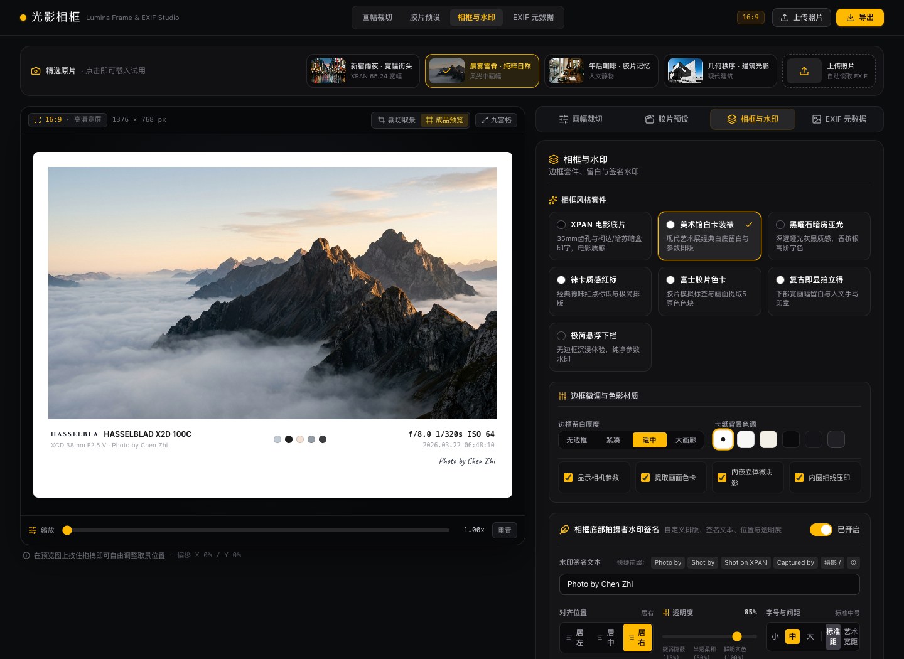904x659 pixels.
Task: Align the watermark right with 居右
Action: pos(637,638)
